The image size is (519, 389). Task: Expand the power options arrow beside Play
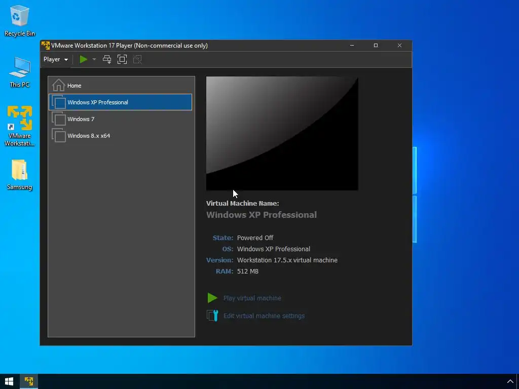point(94,60)
